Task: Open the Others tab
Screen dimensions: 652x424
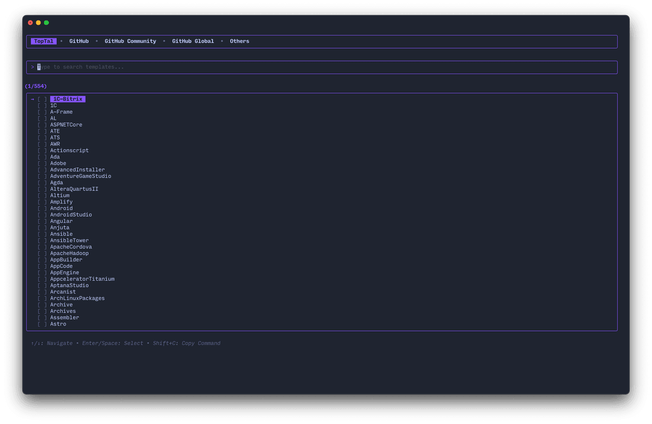Action: click(x=239, y=41)
